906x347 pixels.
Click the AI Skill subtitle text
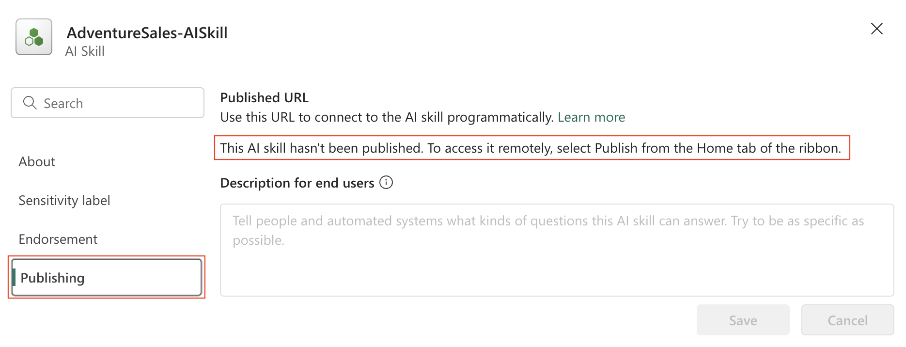(85, 51)
